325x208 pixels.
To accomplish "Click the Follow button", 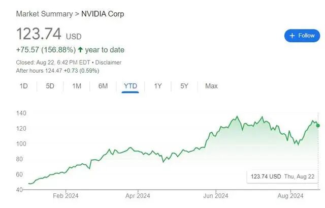I will pos(302,36).
